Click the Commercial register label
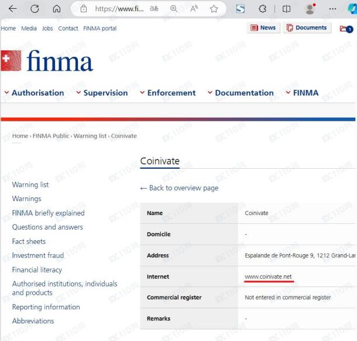 coord(174,297)
